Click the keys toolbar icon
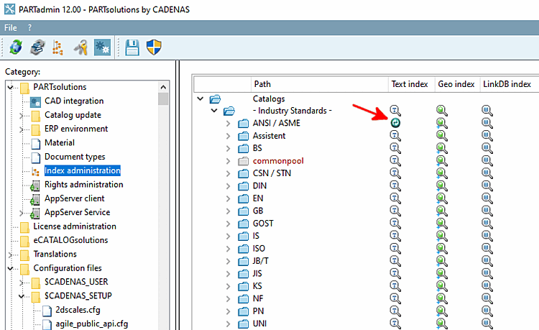Viewport: 539px width, 330px height. click(80, 47)
